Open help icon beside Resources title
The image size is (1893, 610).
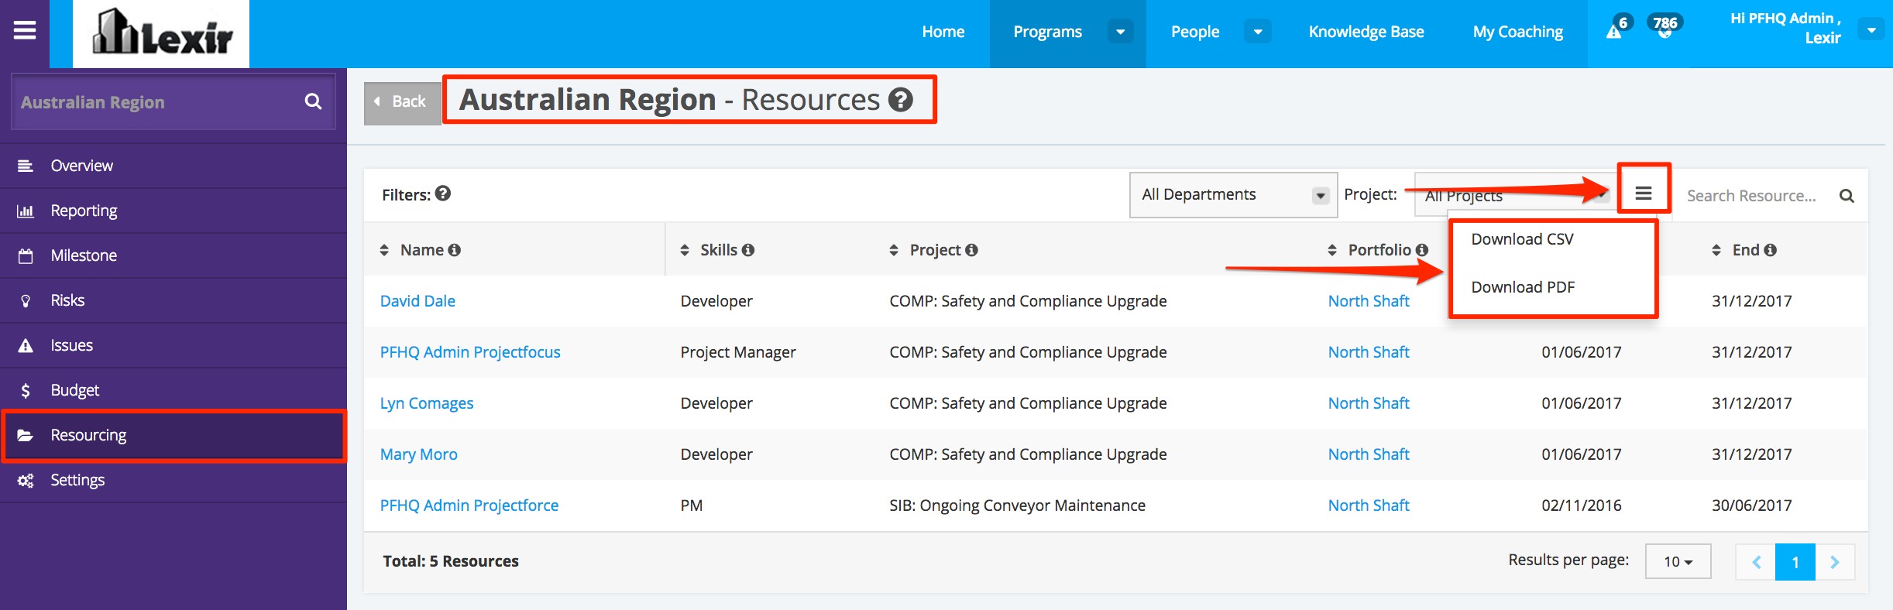[900, 100]
